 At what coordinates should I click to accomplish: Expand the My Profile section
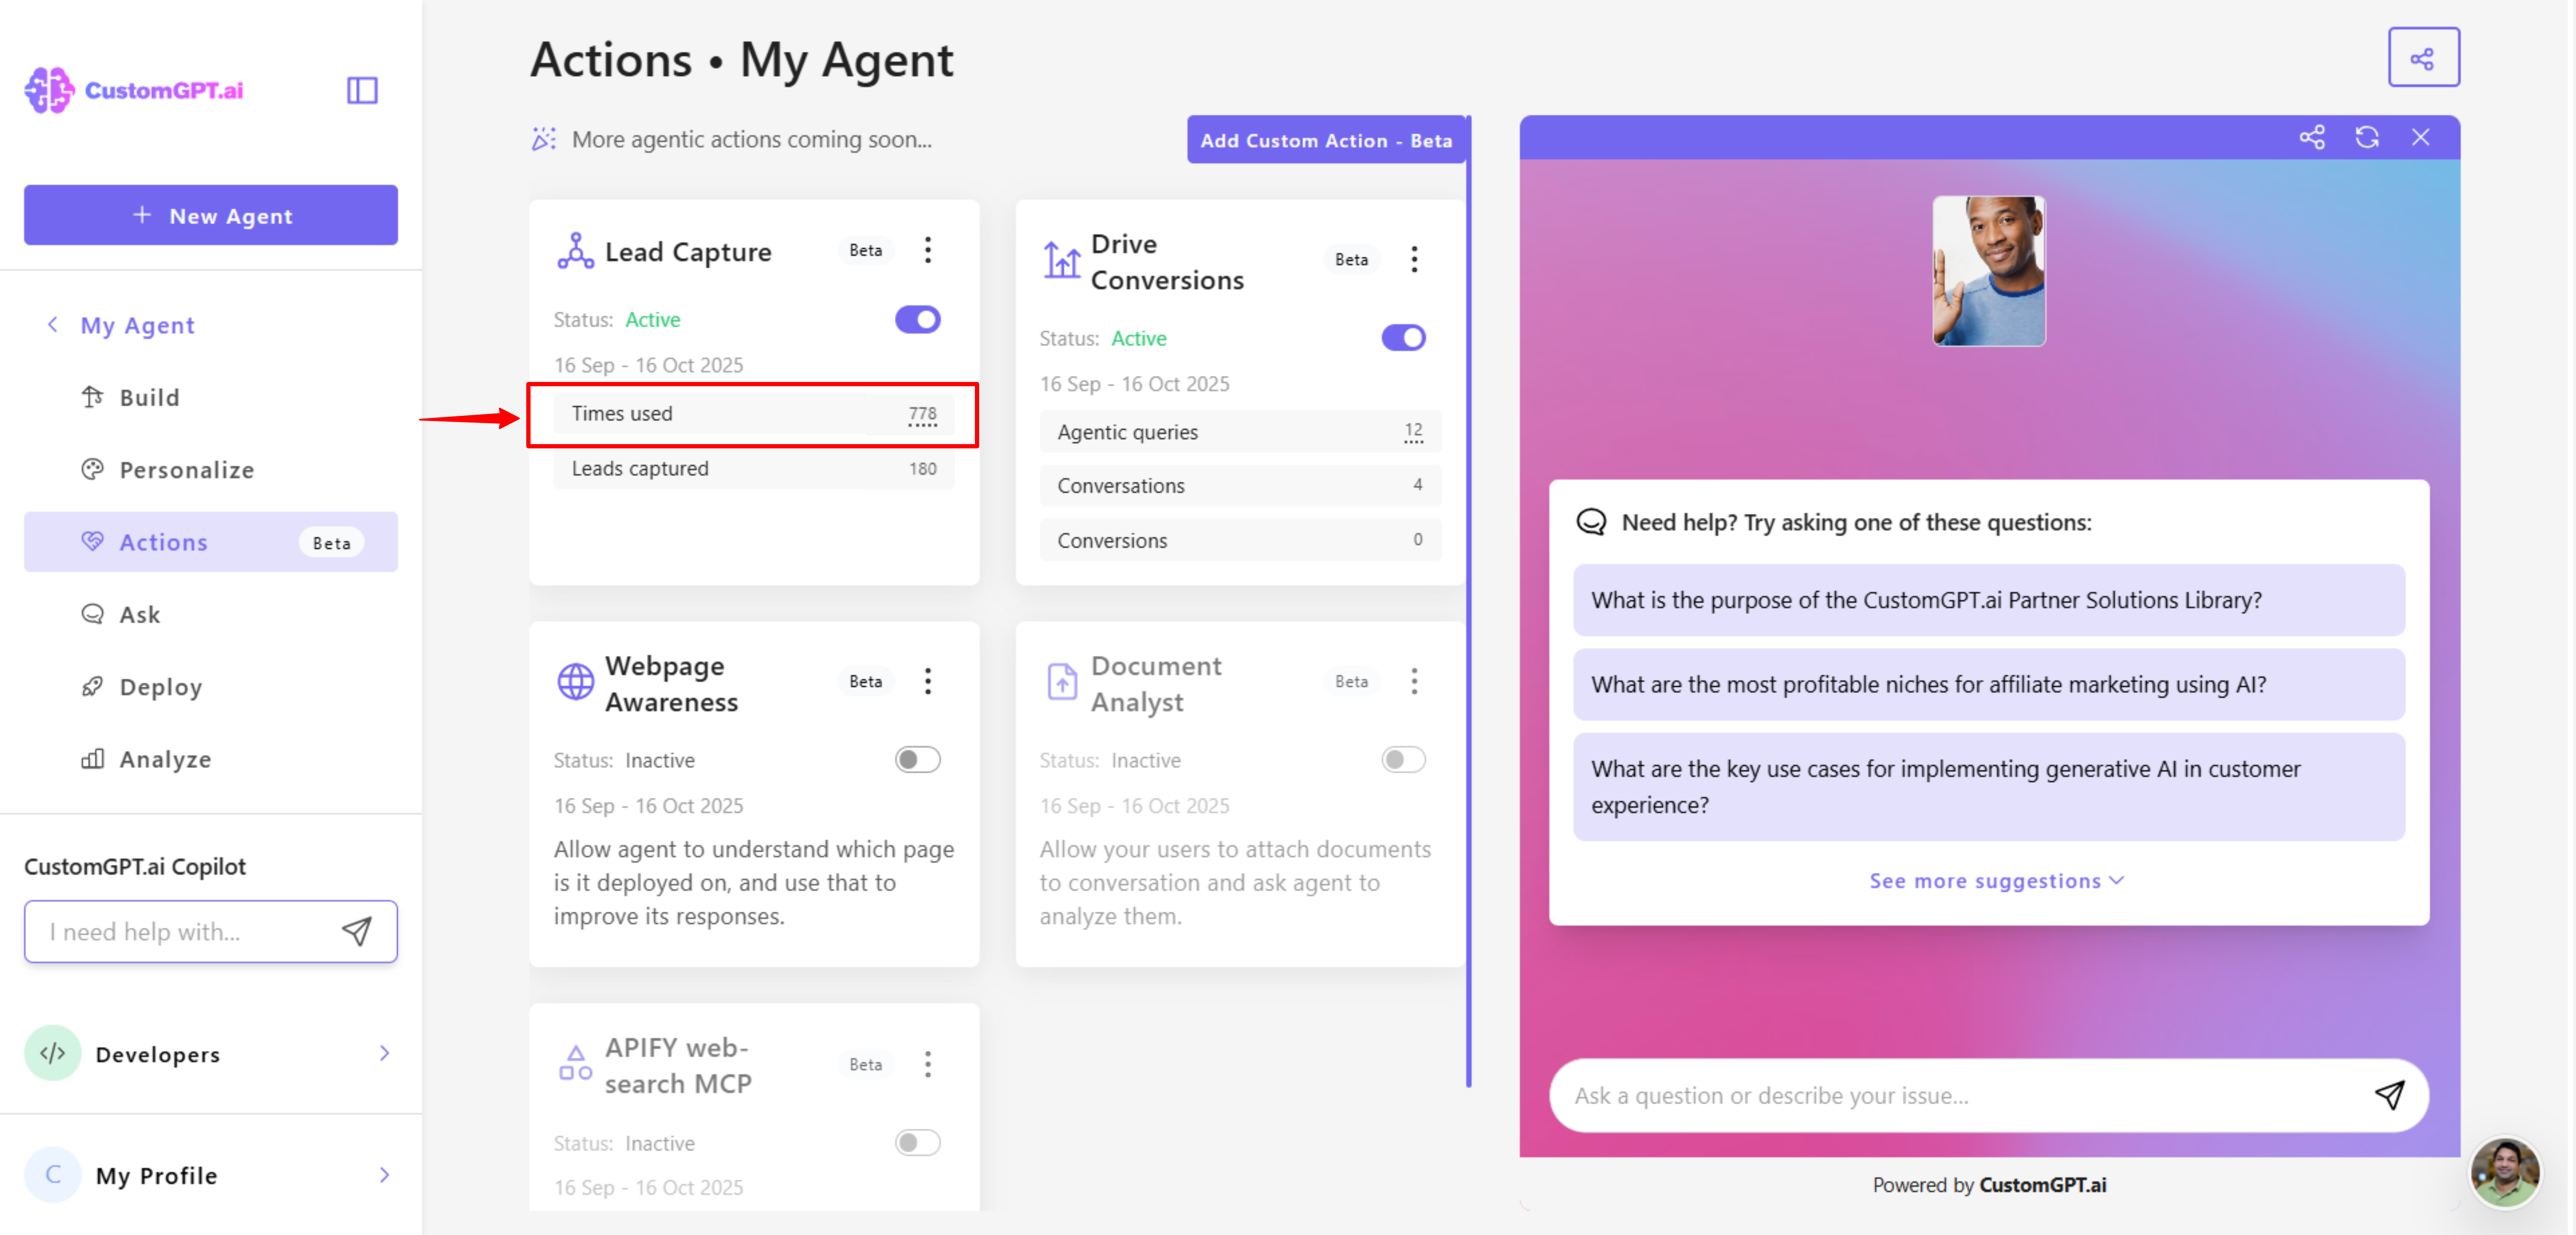point(210,1175)
